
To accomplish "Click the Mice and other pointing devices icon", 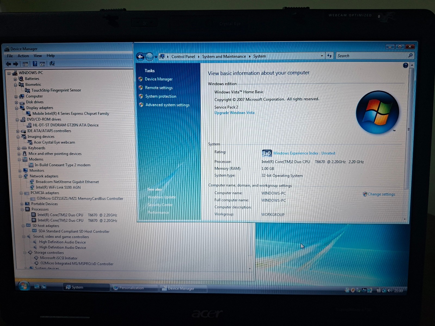I will [24, 154].
